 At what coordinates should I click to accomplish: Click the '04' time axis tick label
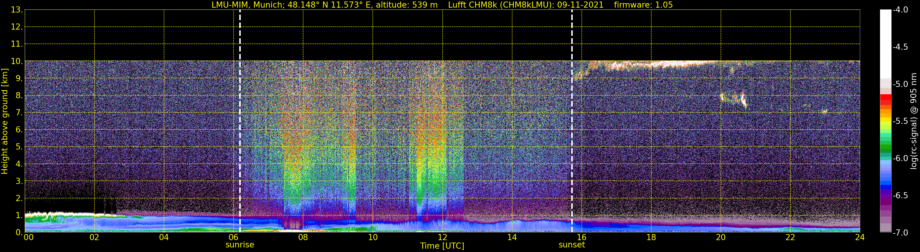tap(164, 237)
